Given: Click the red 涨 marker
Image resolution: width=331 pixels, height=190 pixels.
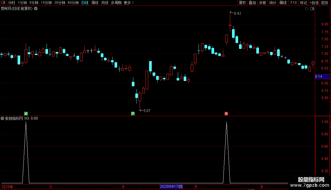Looking at the screenshot, I should [x=226, y=113].
